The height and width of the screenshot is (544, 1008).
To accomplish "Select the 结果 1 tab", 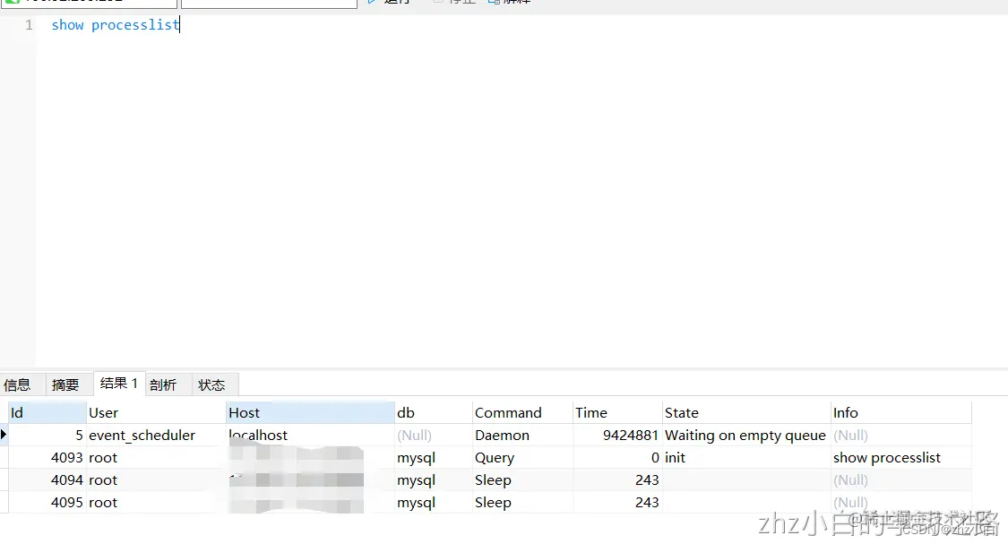I will 119,384.
